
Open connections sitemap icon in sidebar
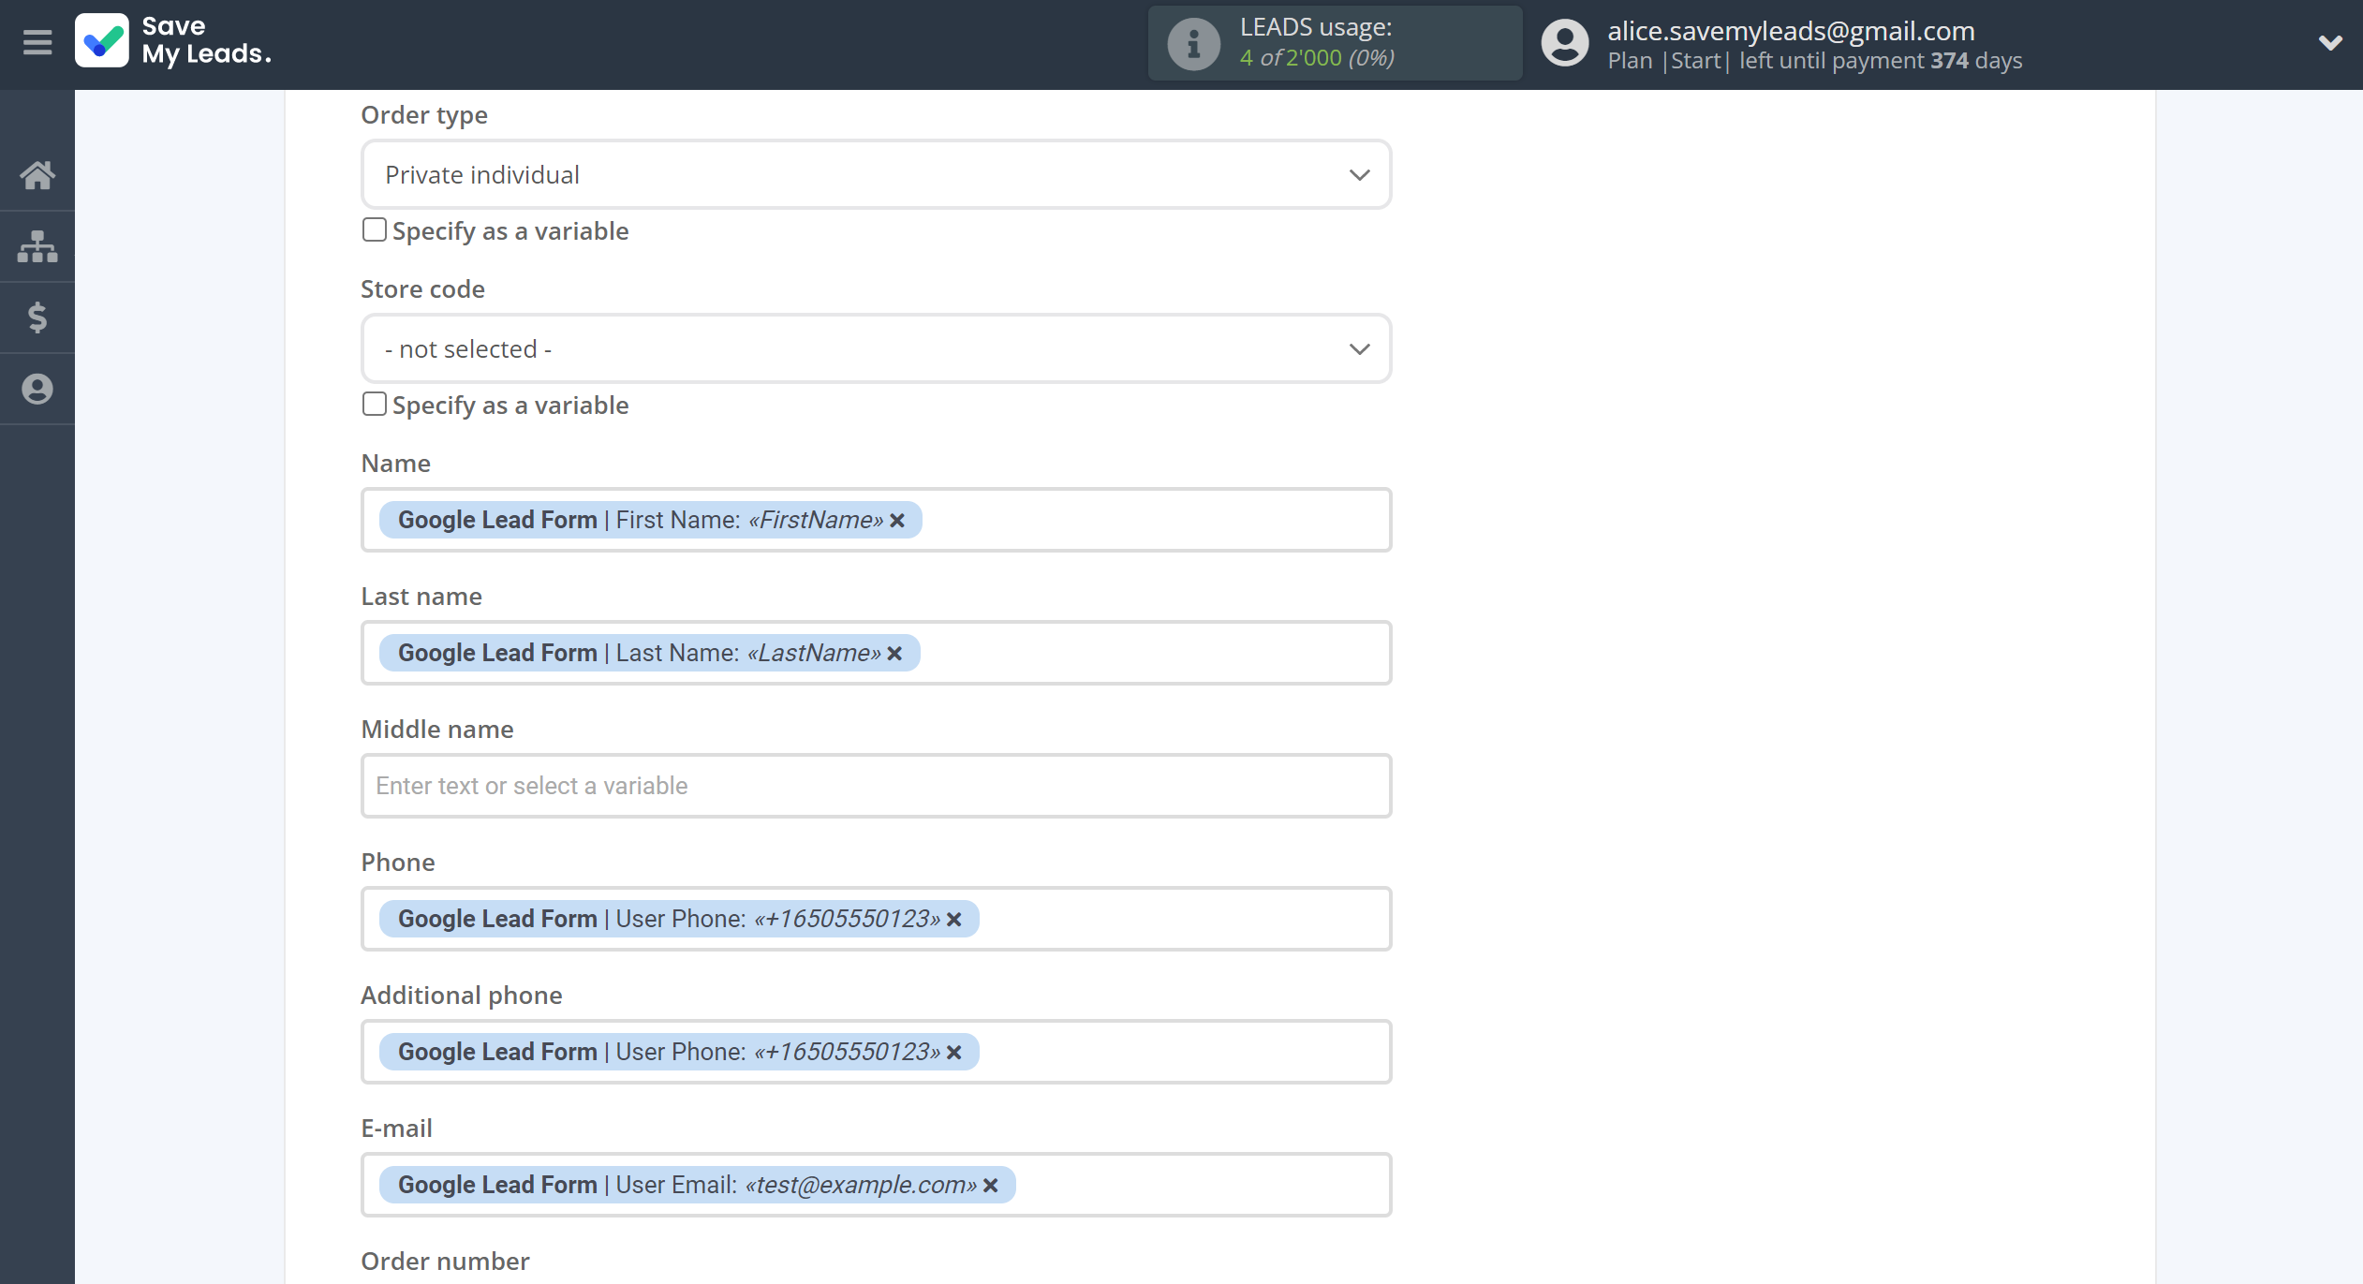tap(37, 246)
